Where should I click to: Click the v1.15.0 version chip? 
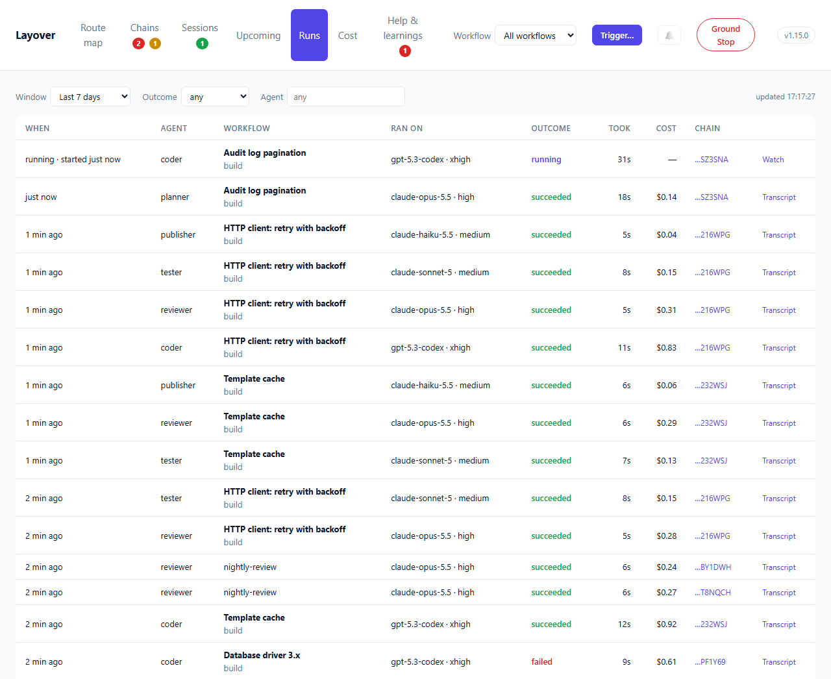point(796,35)
